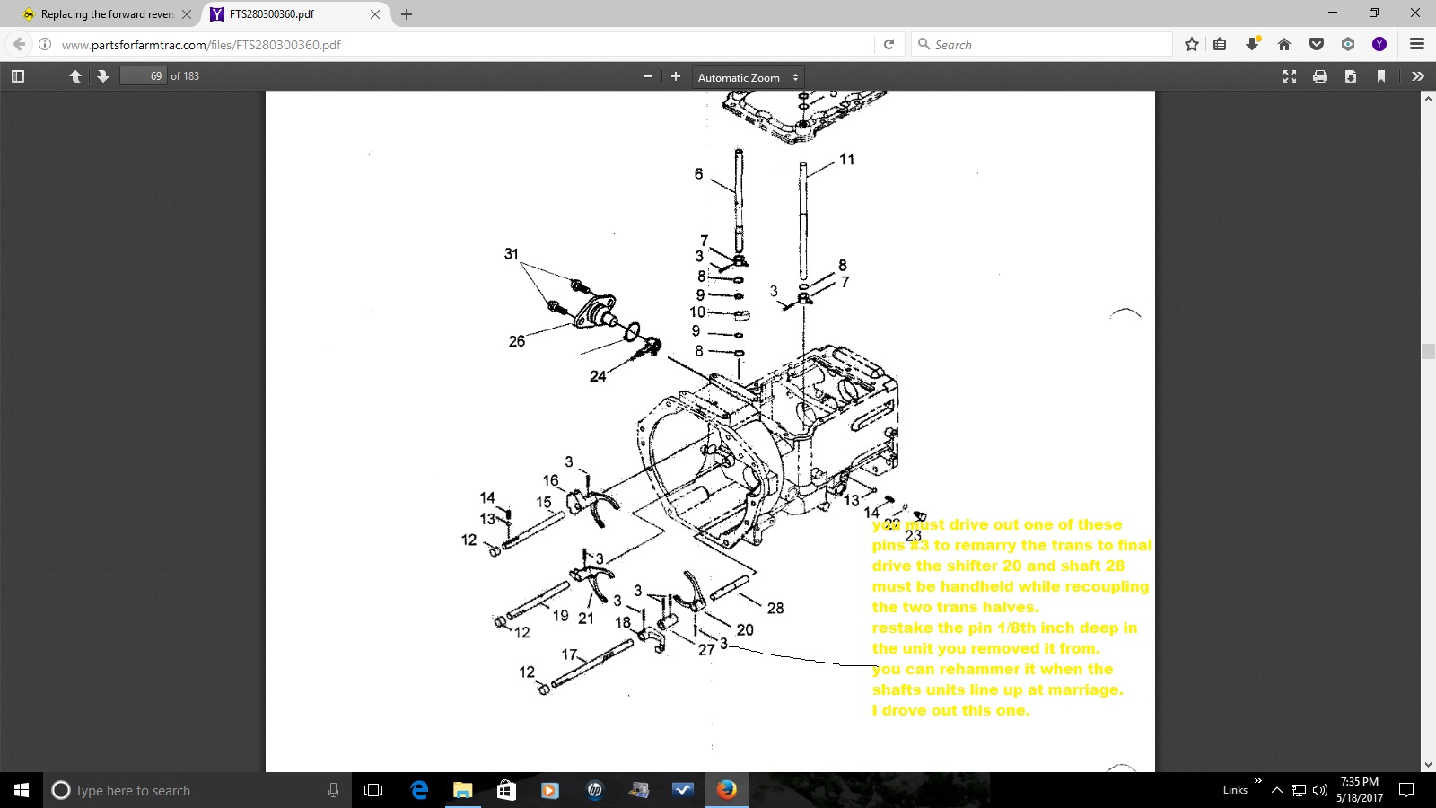Open the Firefox home page button

[1284, 44]
